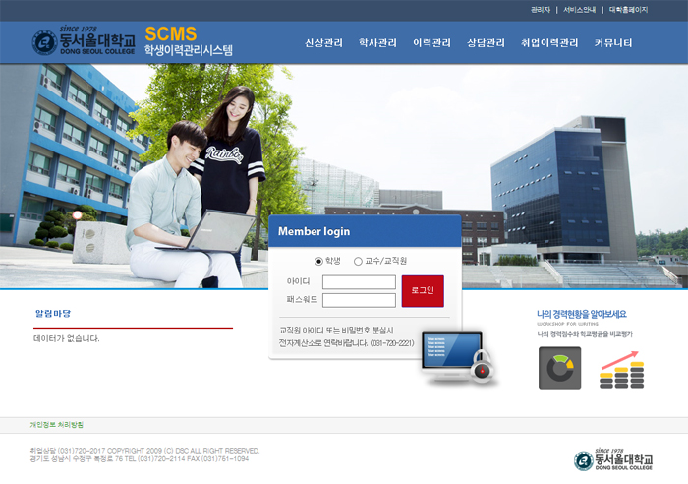Viewport: 688px width, 484px height.
Task: Click the donut chart career score icon
Action: [x=559, y=368]
